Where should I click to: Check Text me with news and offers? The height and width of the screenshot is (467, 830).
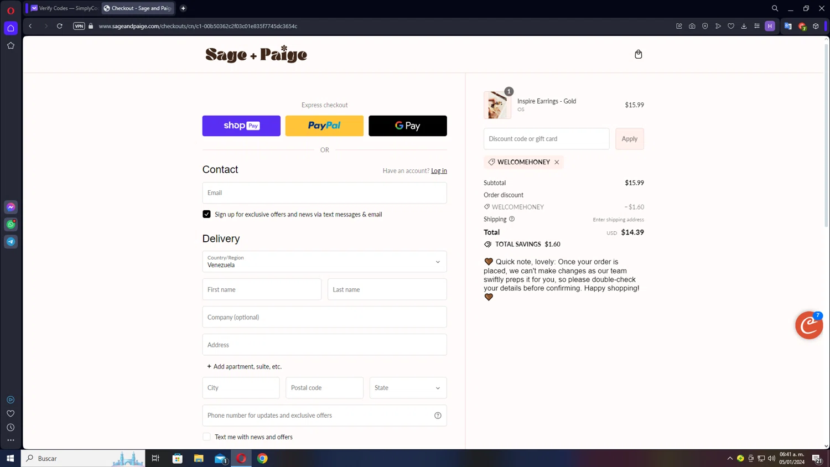206,437
